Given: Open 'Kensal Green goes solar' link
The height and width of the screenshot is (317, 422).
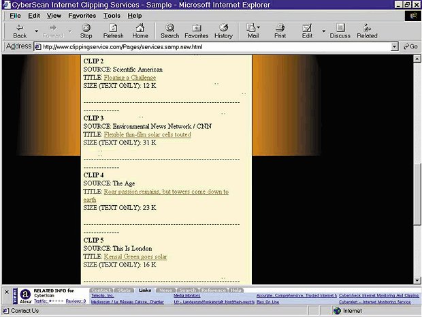Looking at the screenshot, I should [x=135, y=257].
